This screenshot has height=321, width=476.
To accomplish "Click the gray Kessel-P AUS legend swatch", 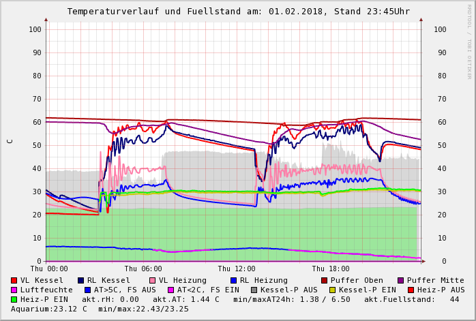I will 253,290.
